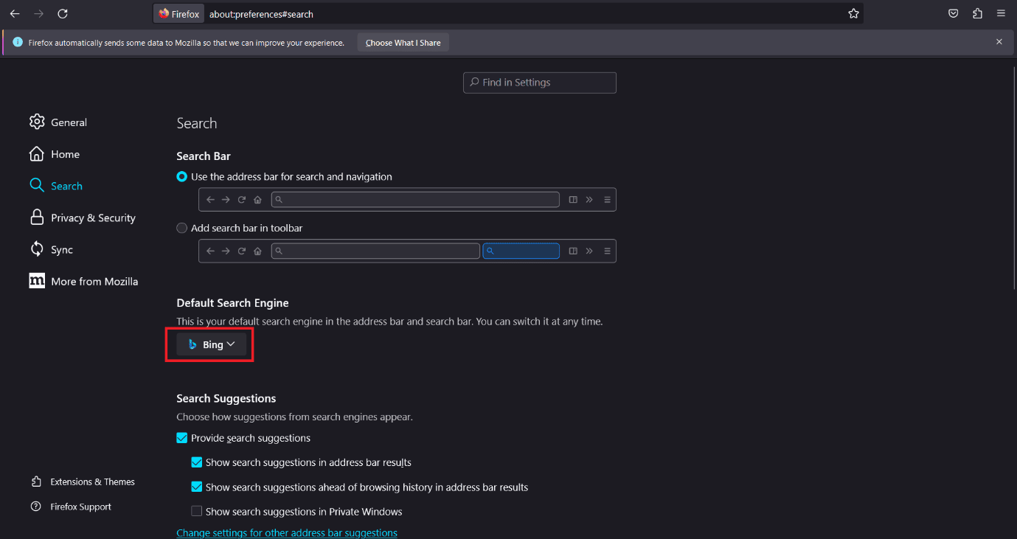1017x539 pixels.
Task: Open the Pocket save icon
Action: pos(953,13)
